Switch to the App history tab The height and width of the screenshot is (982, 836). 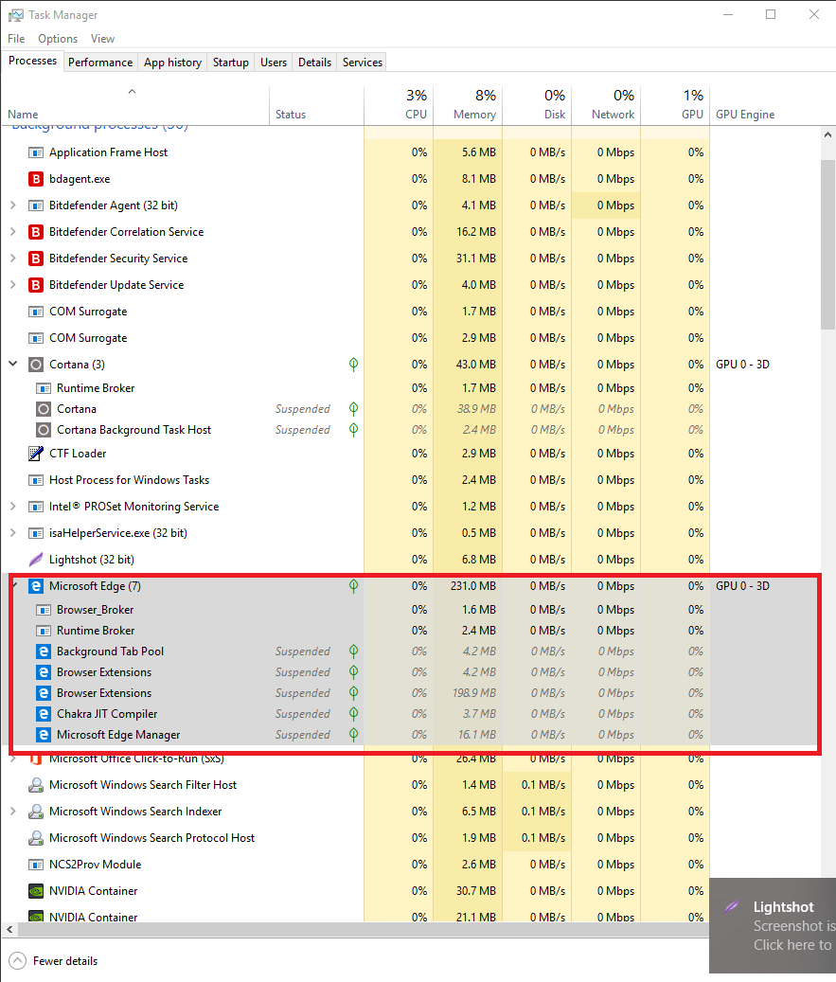click(x=173, y=62)
